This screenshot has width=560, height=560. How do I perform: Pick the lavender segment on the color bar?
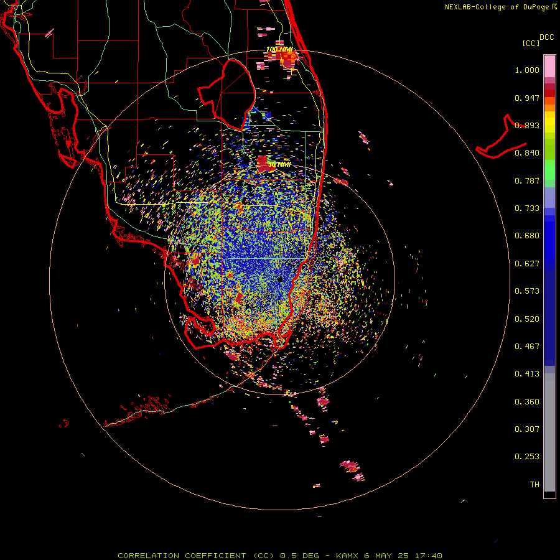pos(549,198)
